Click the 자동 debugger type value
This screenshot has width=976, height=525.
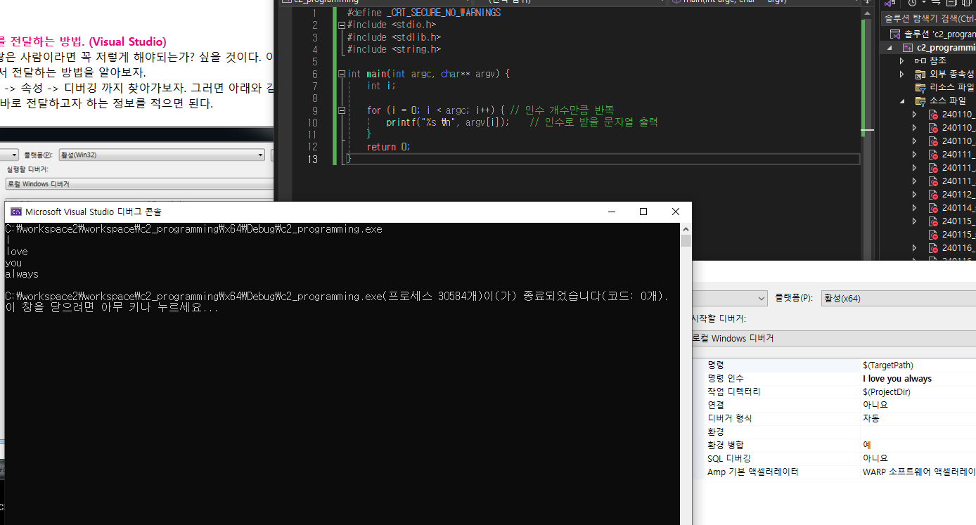pyautogui.click(x=871, y=418)
